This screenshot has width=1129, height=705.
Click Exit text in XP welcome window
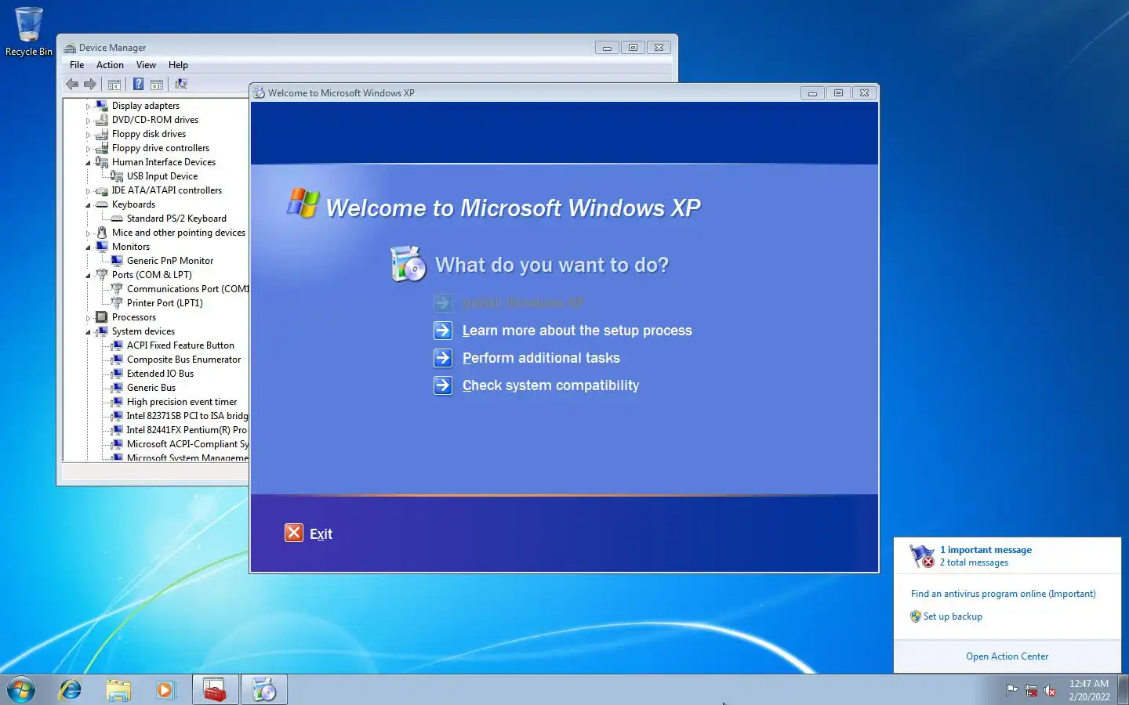(321, 533)
